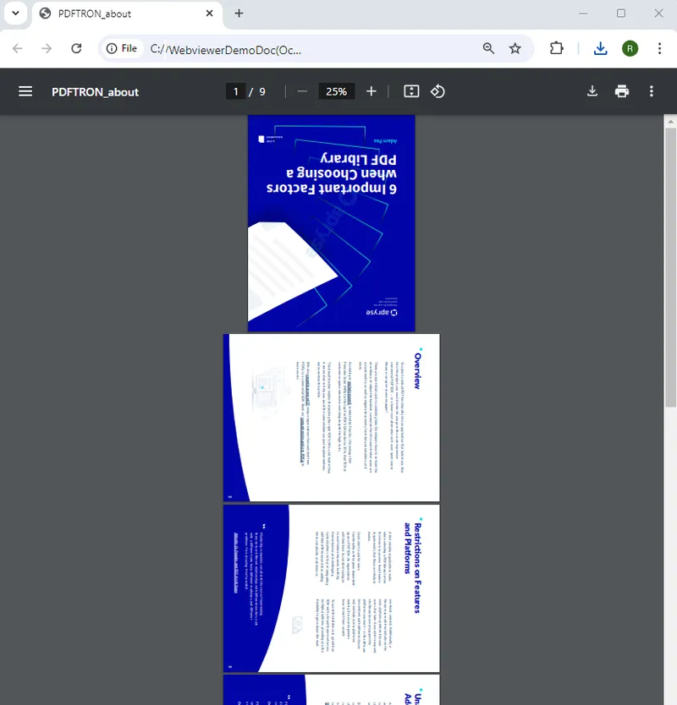Select the PDFTRON_about tab
677x705 pixels.
point(126,14)
